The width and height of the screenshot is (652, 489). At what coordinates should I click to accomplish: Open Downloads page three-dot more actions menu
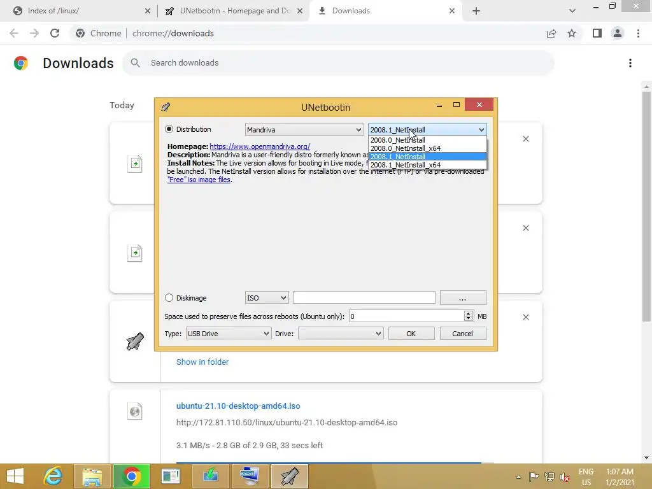click(630, 63)
